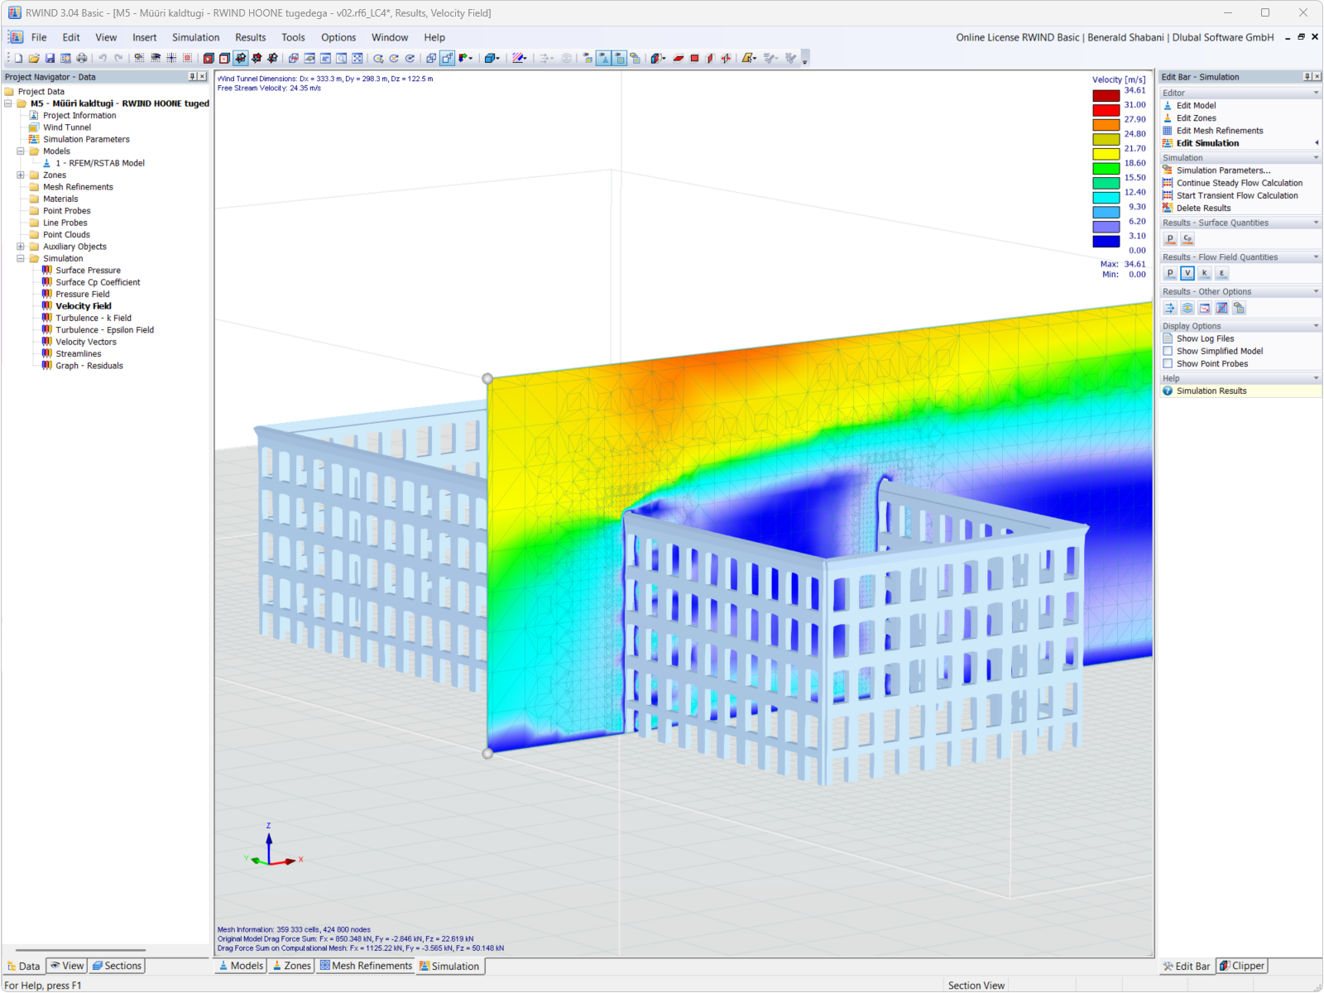Select Velocity Vectors in the Simulation tree
Viewport: 1324px width, 993px height.
coord(85,342)
